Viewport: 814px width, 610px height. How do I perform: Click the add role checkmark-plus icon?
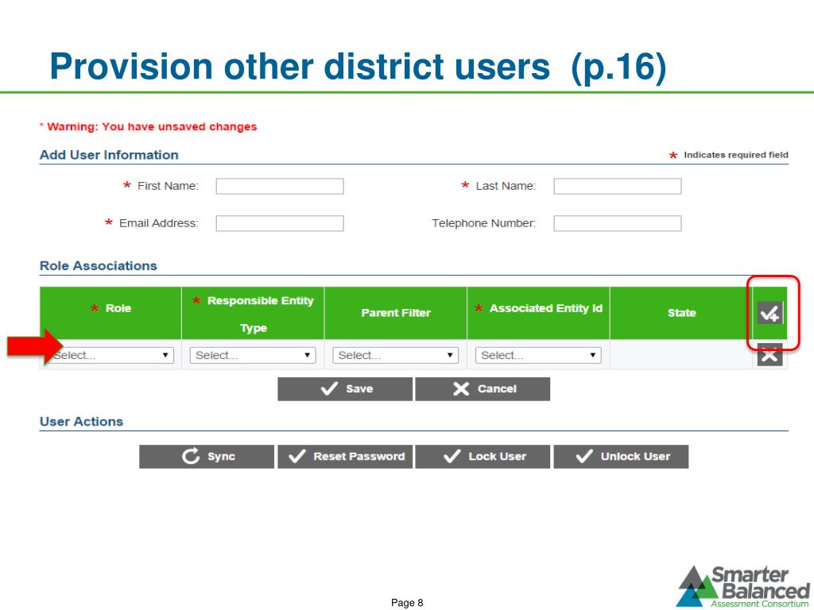[x=769, y=313]
